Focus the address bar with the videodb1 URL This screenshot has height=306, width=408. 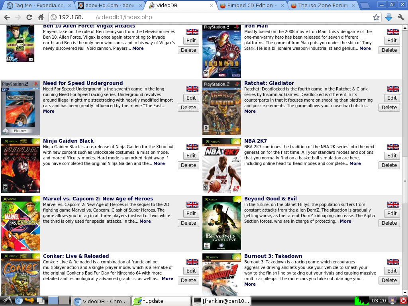[215, 18]
